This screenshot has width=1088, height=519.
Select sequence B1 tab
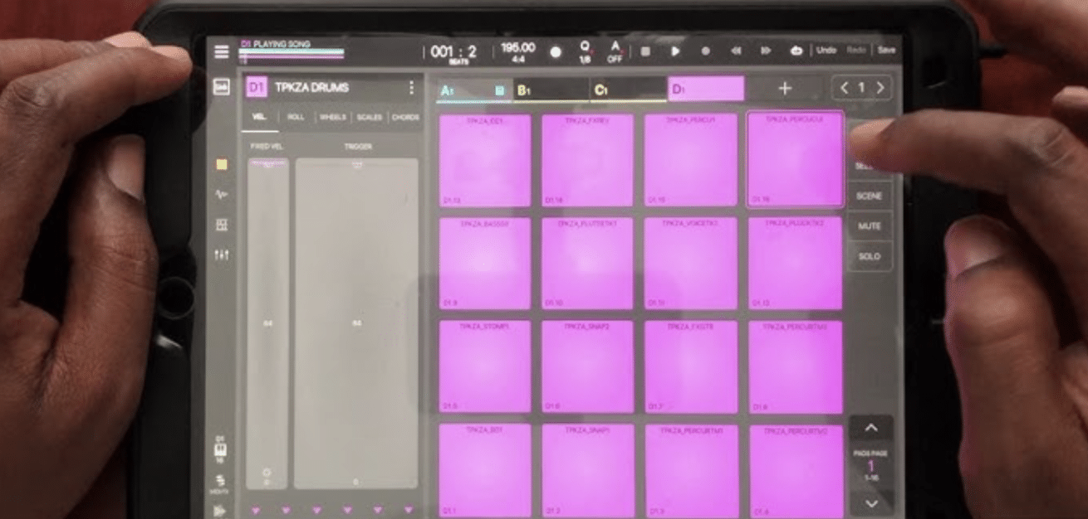551,90
